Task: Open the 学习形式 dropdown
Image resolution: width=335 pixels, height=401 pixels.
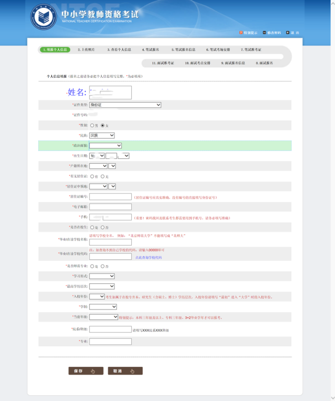Action: click(x=102, y=276)
